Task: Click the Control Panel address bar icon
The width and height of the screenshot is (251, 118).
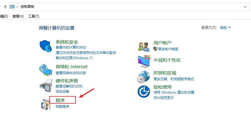Action: [x=12, y=7]
